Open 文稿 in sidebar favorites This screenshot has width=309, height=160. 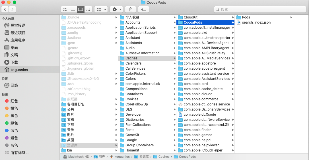(30, 55)
